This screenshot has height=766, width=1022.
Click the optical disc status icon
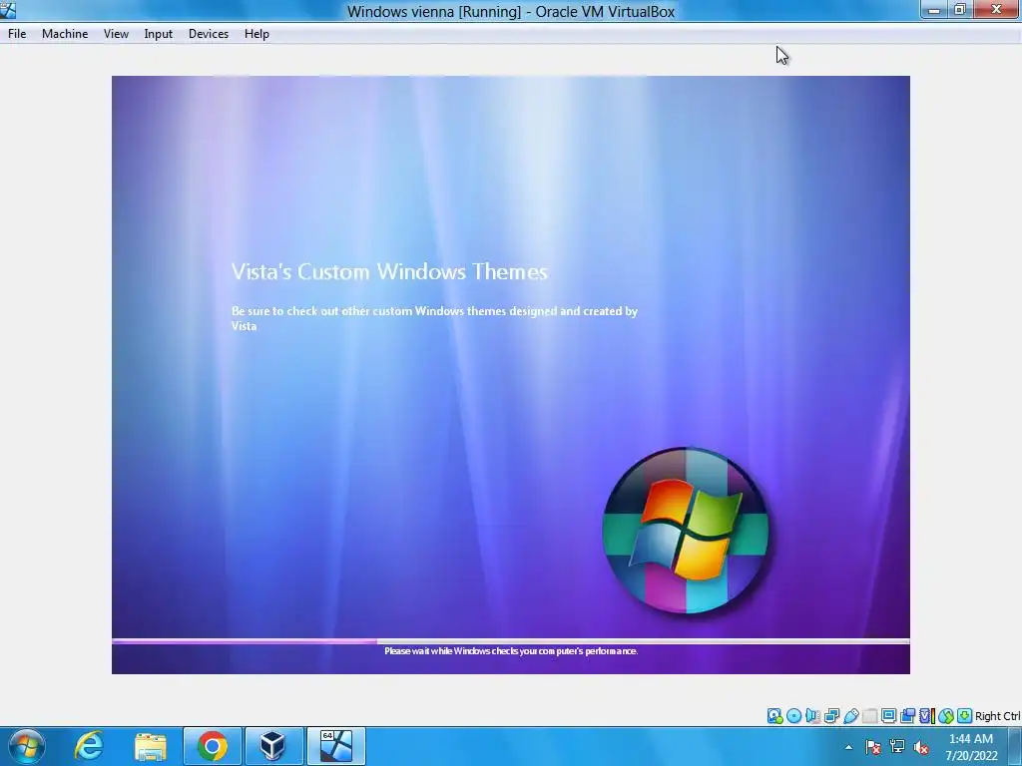(793, 716)
